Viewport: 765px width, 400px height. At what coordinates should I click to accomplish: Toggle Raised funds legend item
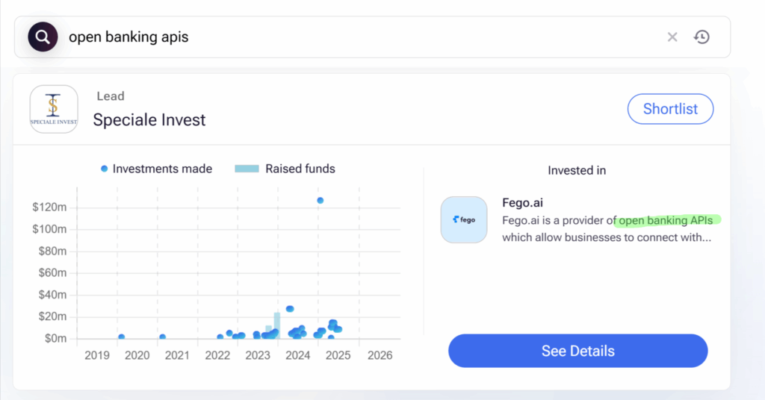coord(285,169)
